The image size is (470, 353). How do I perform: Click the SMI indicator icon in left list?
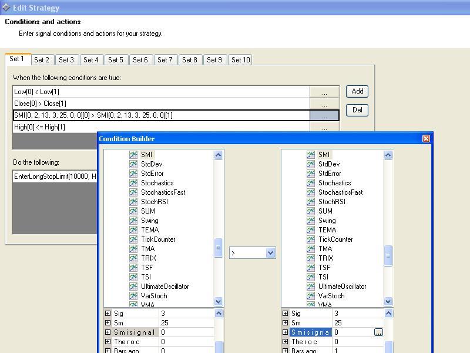click(133, 155)
